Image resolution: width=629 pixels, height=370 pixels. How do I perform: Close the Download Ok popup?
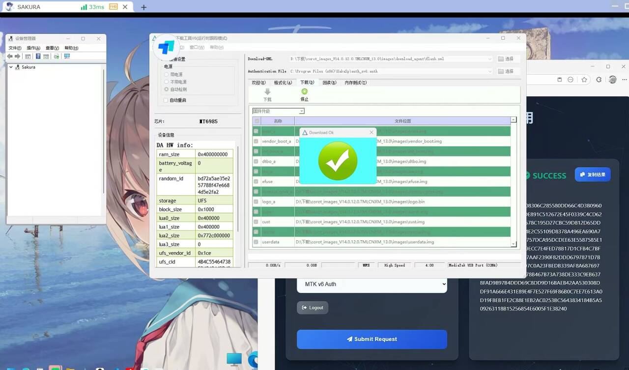[371, 133]
